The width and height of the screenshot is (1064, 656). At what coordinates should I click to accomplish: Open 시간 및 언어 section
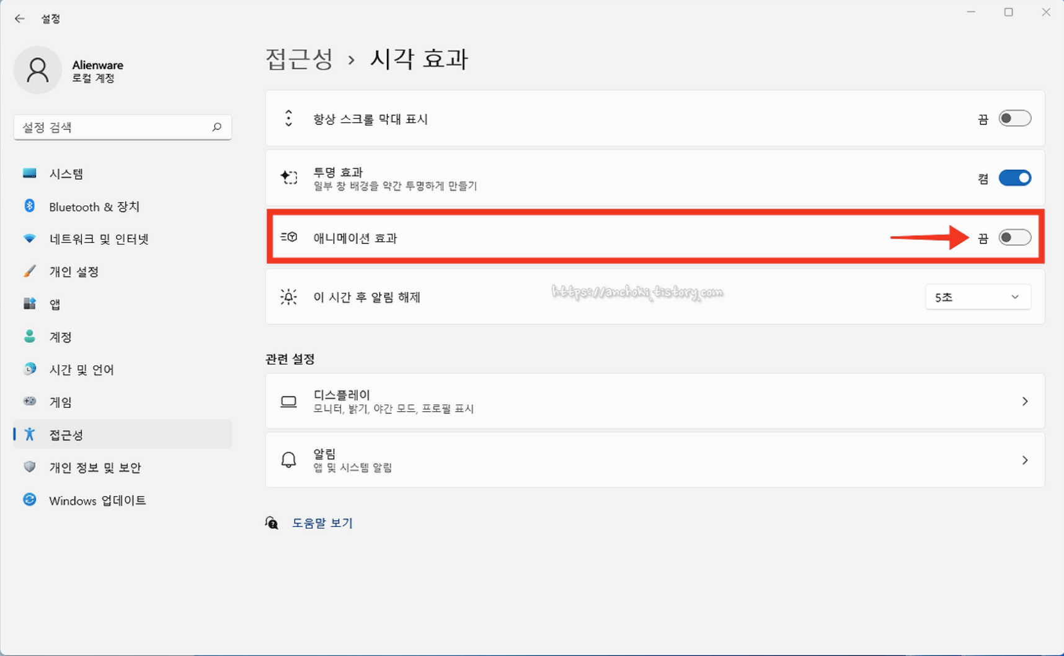tap(123, 370)
